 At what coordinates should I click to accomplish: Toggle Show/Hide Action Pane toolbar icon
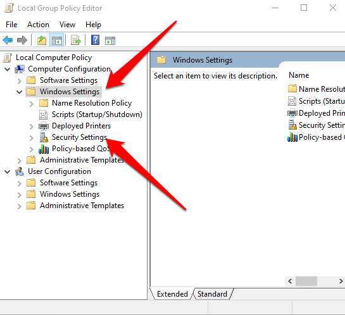[x=110, y=40]
